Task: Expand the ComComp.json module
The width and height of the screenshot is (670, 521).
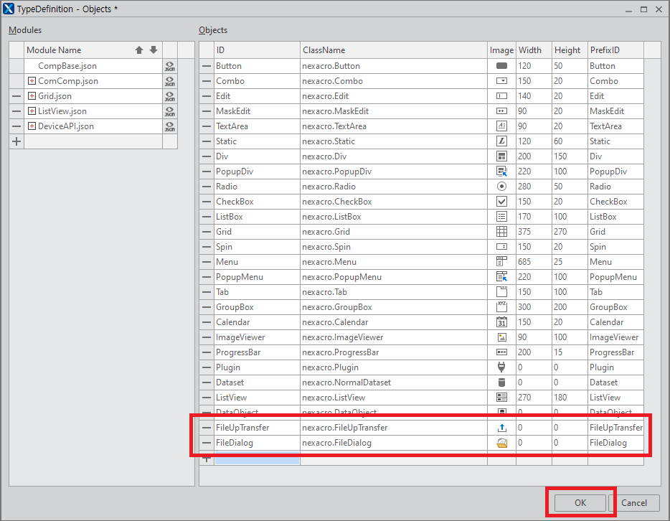Action: click(x=32, y=81)
